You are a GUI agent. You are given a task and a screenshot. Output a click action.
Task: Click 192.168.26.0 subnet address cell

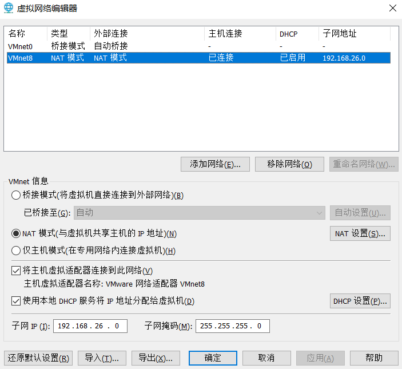[344, 58]
